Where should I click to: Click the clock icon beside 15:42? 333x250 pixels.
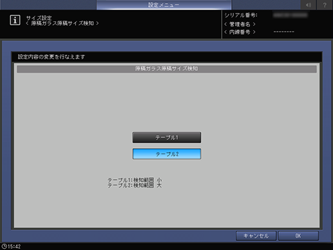4,246
